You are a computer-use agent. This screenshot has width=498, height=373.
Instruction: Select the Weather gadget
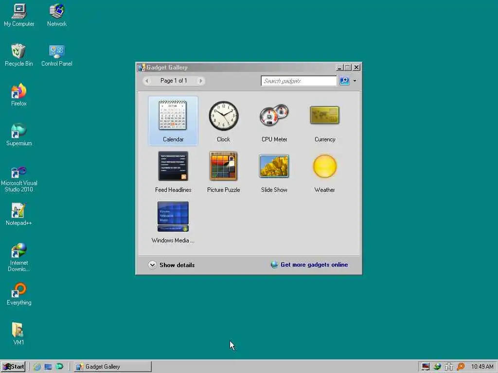(324, 171)
